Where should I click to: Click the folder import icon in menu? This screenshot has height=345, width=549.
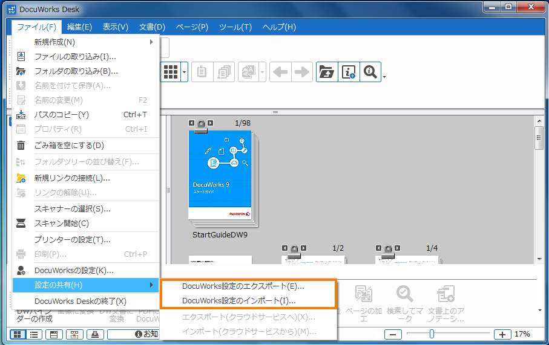click(21, 71)
